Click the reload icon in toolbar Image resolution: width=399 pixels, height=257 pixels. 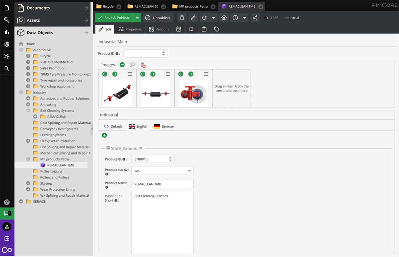click(x=204, y=18)
